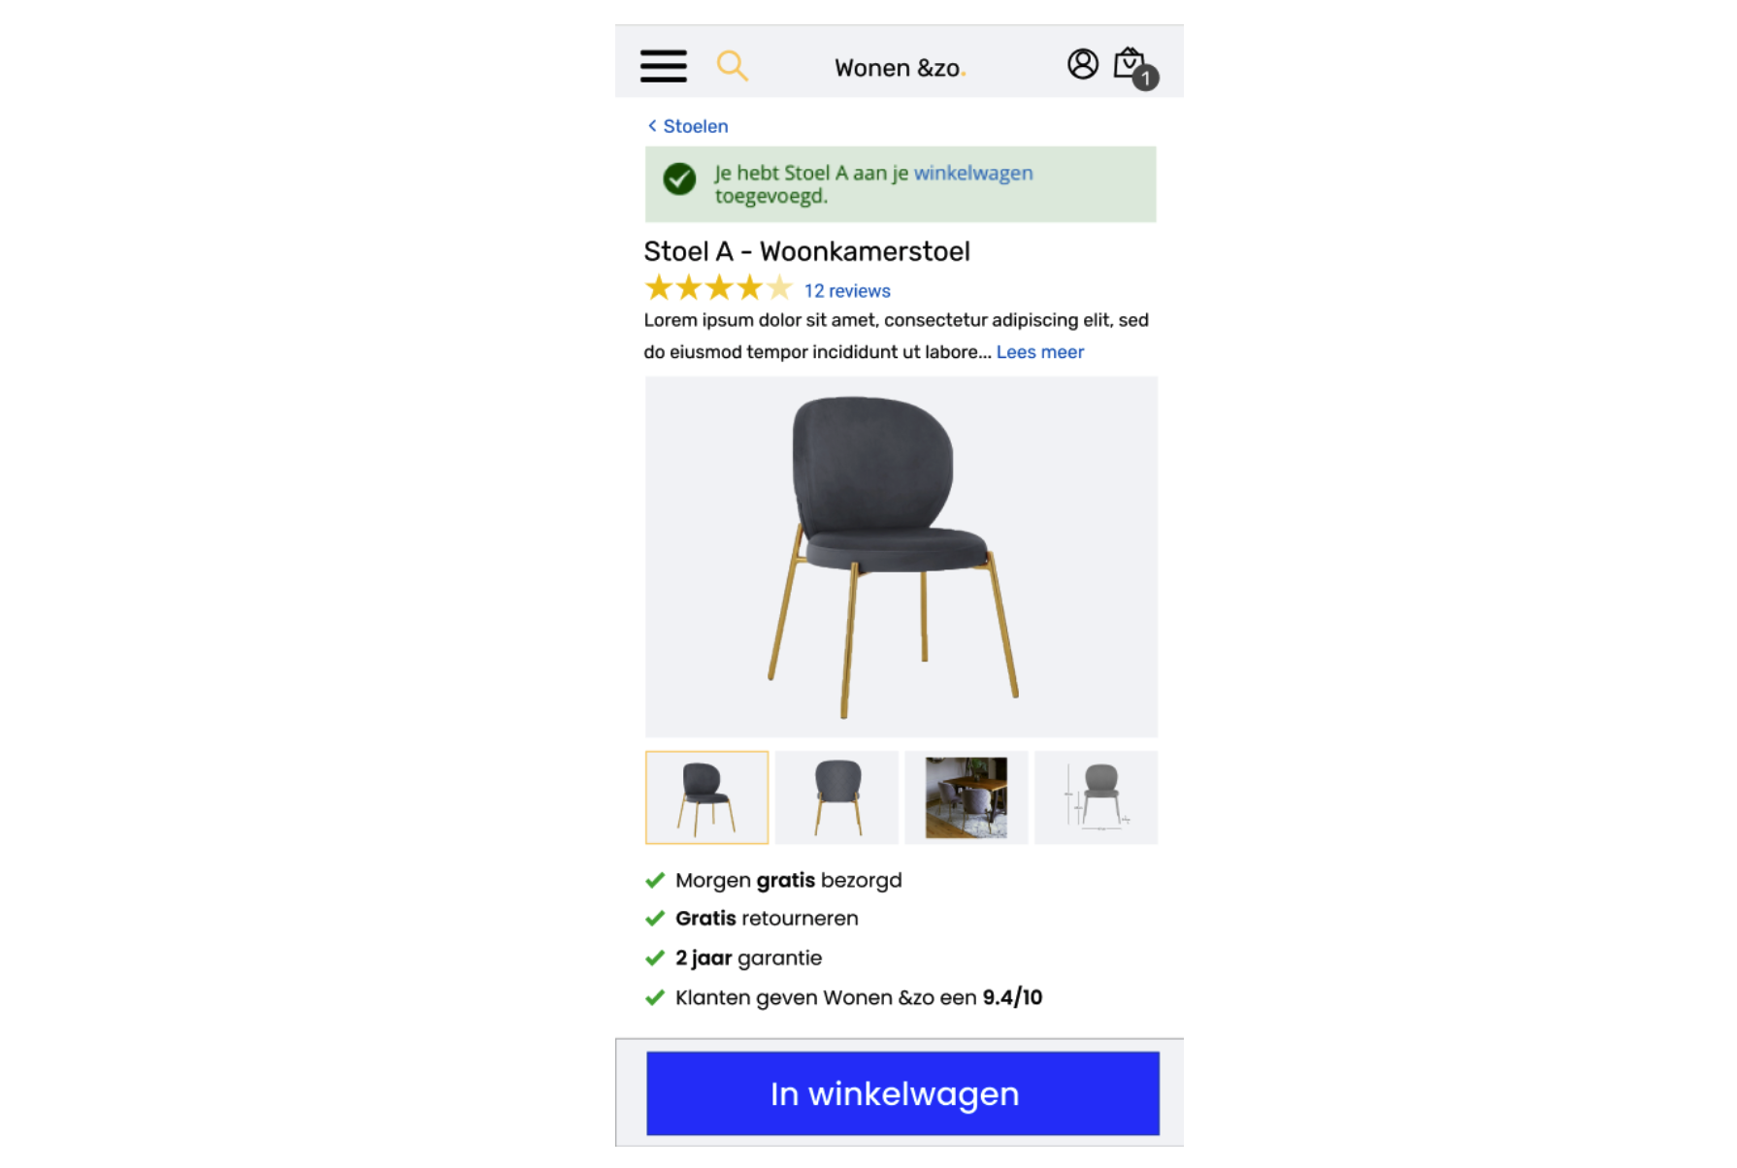
Task: Open search with the magnifier icon
Action: coord(732,66)
